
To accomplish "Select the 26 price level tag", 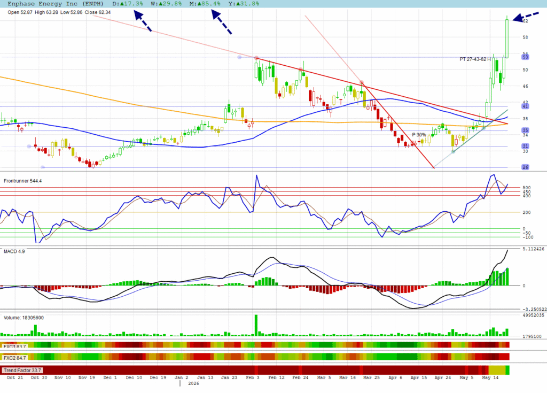I will [x=525, y=167].
